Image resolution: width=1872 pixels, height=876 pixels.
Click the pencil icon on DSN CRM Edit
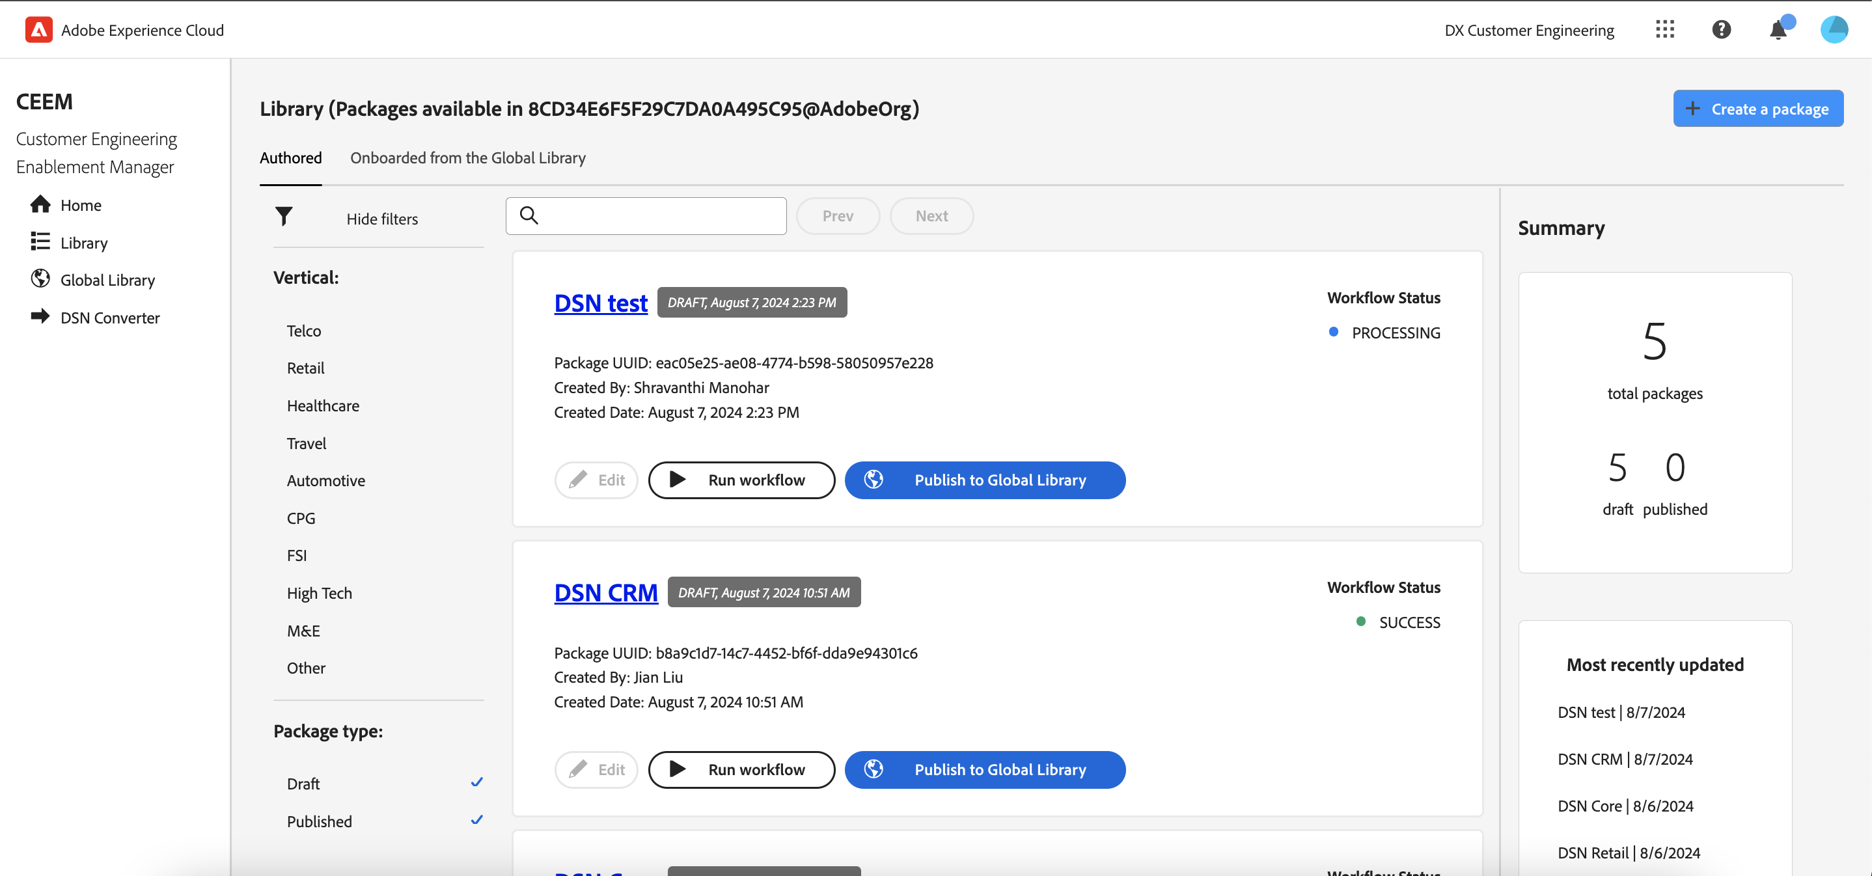coord(578,769)
